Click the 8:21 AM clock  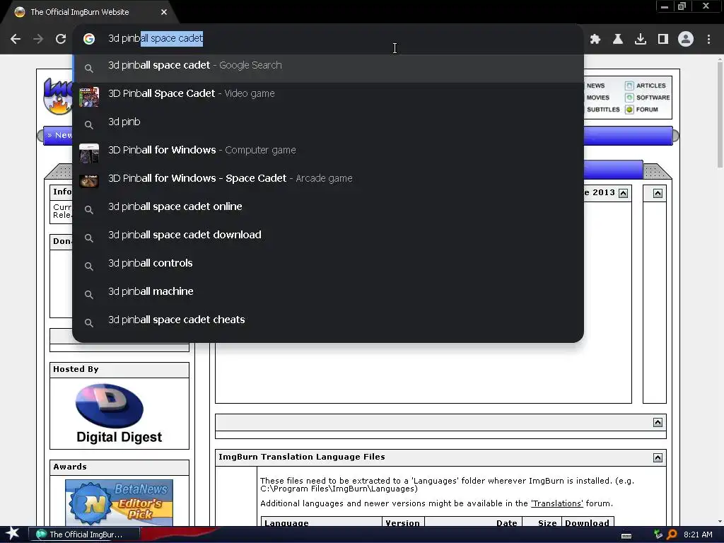(698, 535)
